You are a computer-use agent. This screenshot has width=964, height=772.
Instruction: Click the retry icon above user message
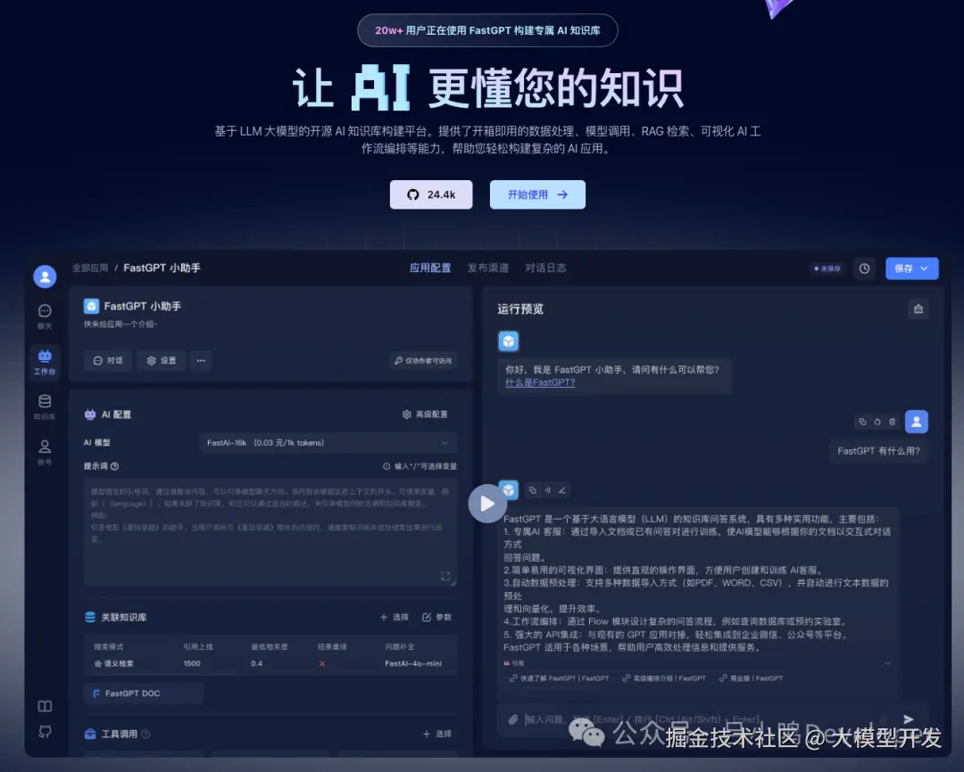coord(877,422)
